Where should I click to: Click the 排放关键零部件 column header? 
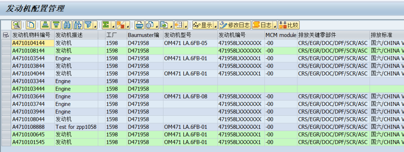(333, 35)
